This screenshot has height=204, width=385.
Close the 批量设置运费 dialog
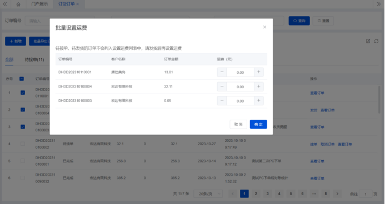[264, 27]
